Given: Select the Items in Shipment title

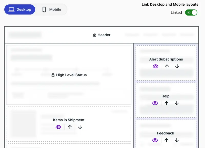Looking at the screenshot, I should click(x=69, y=120).
